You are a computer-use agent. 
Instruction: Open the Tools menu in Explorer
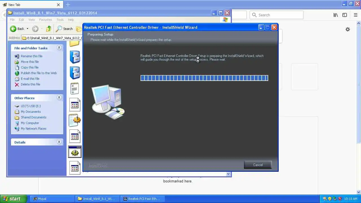tap(60, 20)
